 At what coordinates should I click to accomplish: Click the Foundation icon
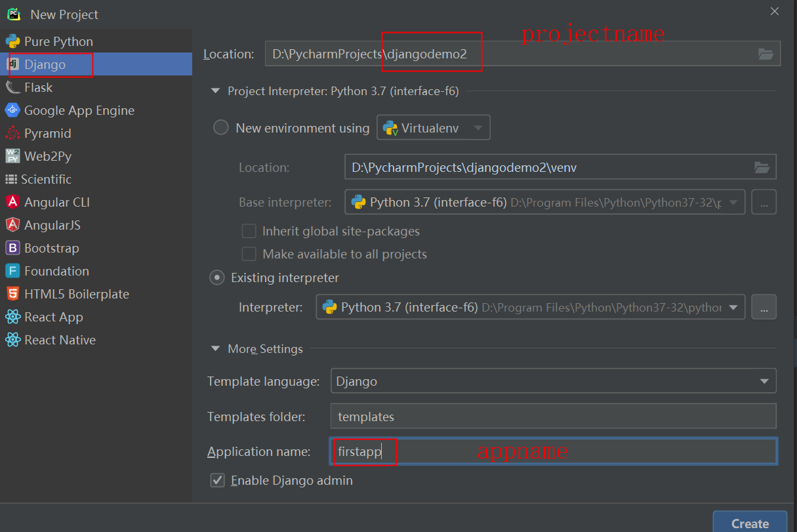click(12, 271)
